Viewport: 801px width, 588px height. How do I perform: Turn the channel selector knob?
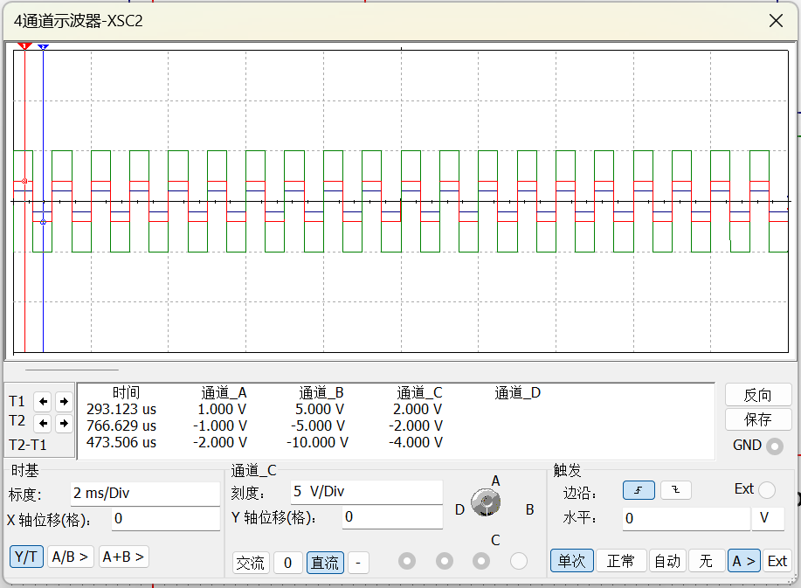(x=486, y=502)
